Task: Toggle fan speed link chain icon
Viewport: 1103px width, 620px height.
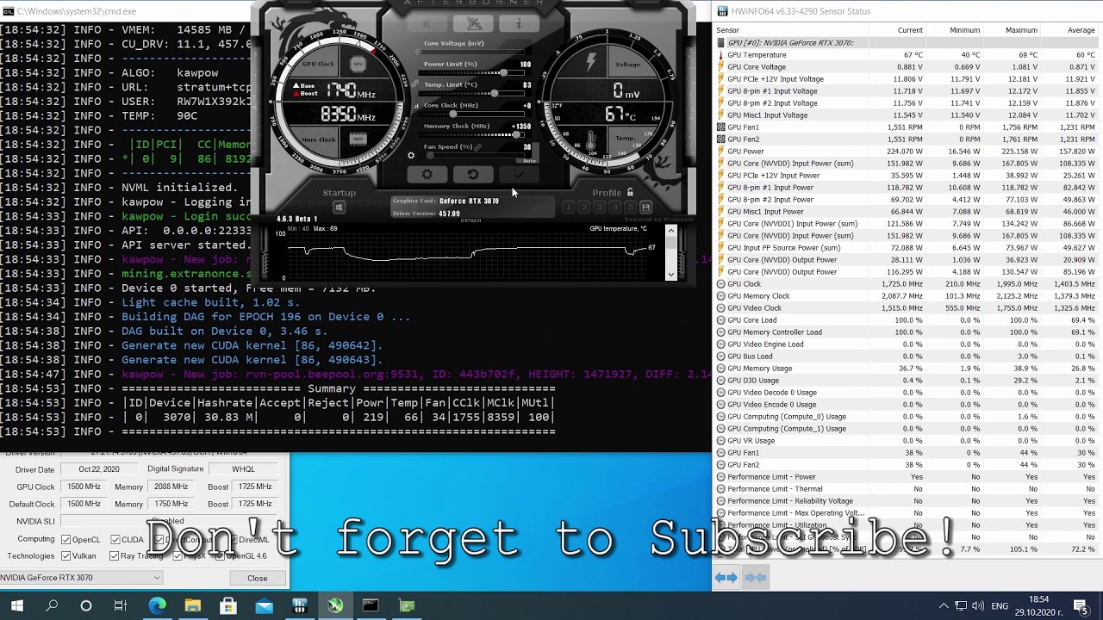Action: 478,147
